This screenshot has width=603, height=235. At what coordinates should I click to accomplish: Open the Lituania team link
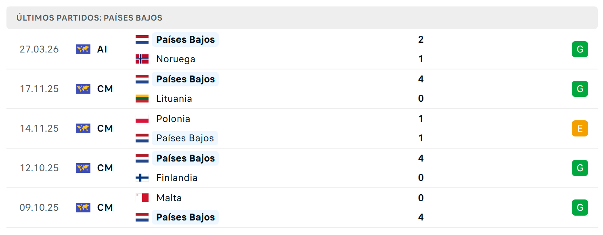(174, 99)
